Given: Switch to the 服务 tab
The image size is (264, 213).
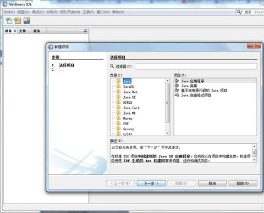Looking at the screenshot, I should pos(37,31).
